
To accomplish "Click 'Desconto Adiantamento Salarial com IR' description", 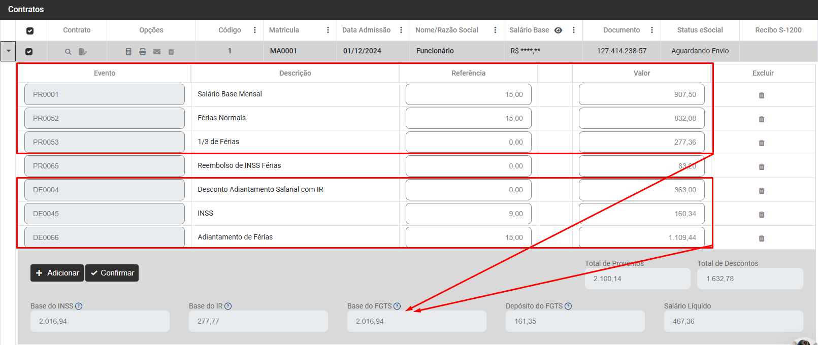I will (260, 189).
